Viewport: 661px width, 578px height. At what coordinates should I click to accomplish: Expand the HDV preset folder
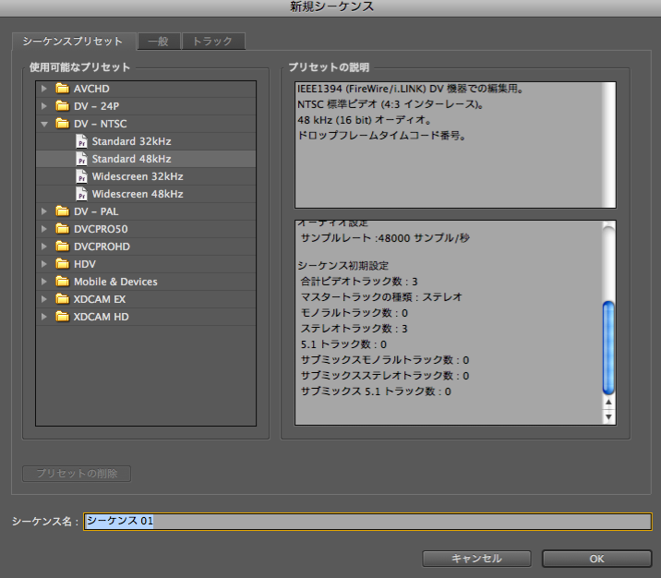tap(43, 264)
